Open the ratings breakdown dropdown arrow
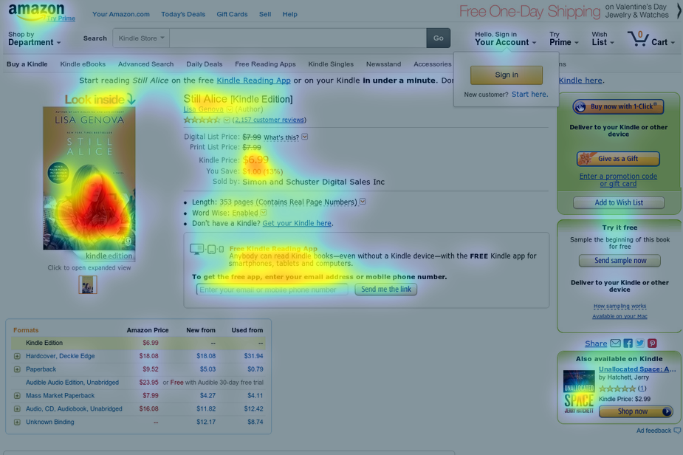The image size is (683, 455). 227,120
